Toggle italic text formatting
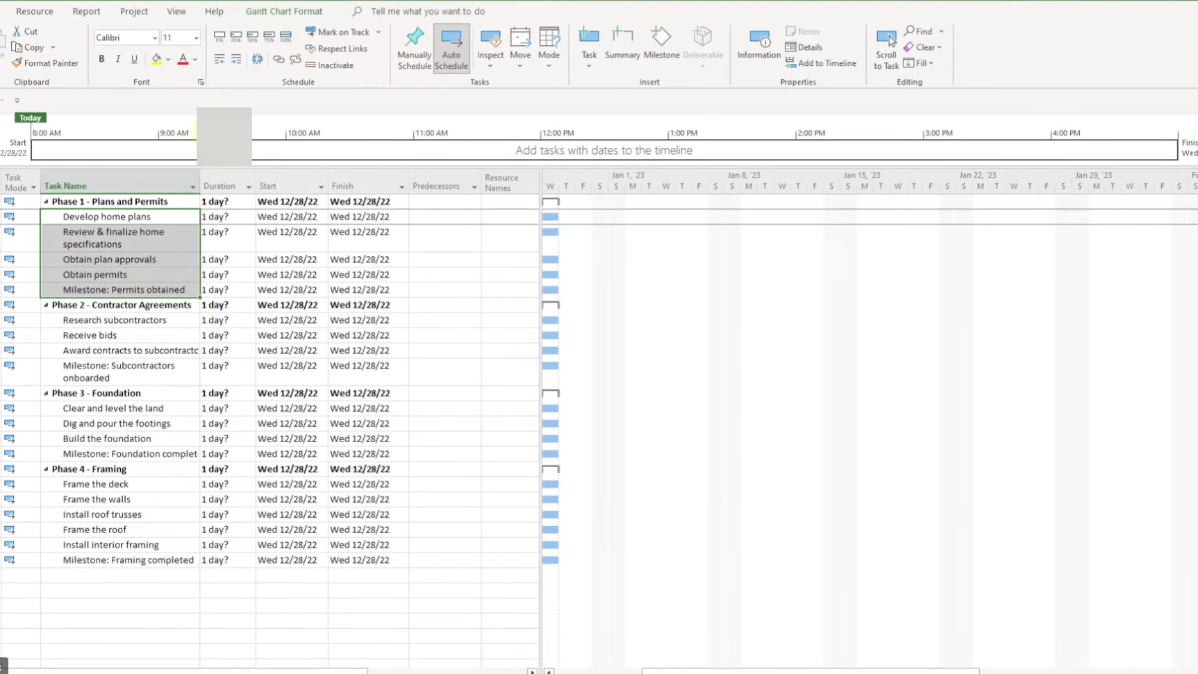 (118, 59)
